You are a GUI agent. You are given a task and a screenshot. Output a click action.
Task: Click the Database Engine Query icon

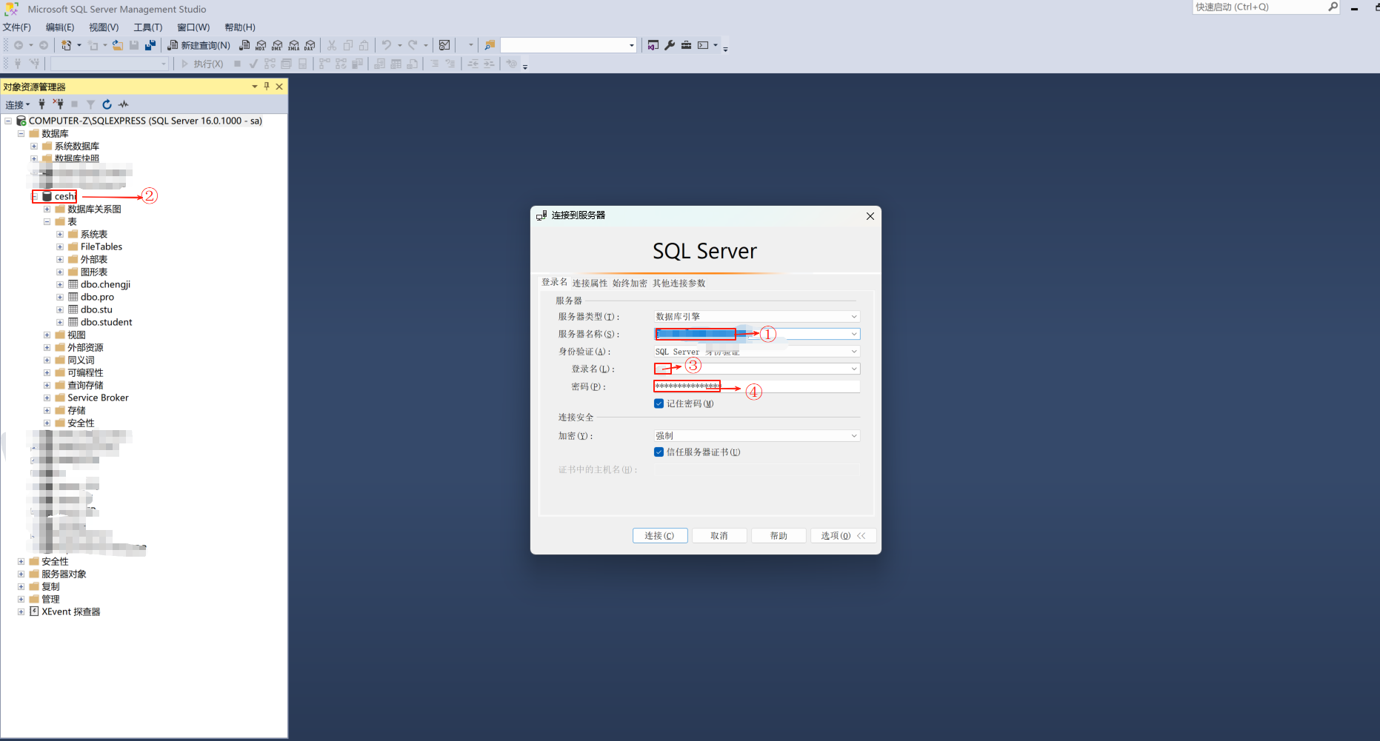244,45
